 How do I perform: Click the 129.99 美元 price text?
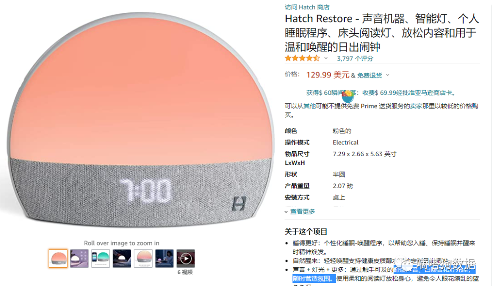tap(328, 75)
